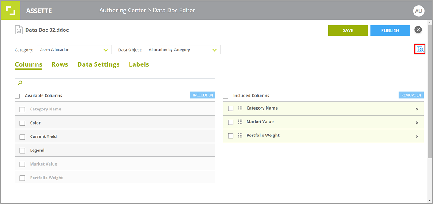Check the Included Columns select-all checkbox

coord(226,96)
